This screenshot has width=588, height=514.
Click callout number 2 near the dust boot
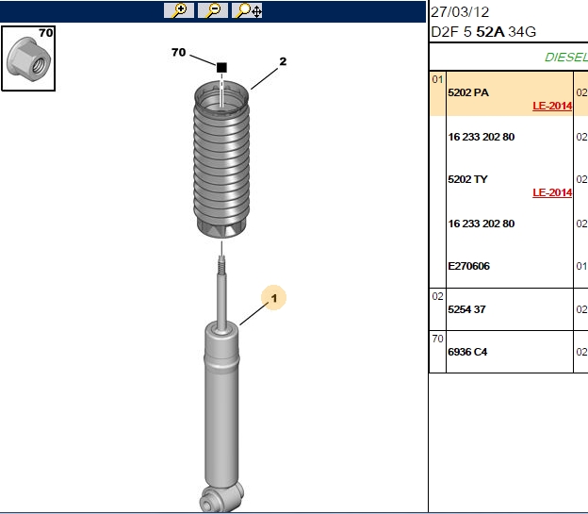click(x=283, y=61)
